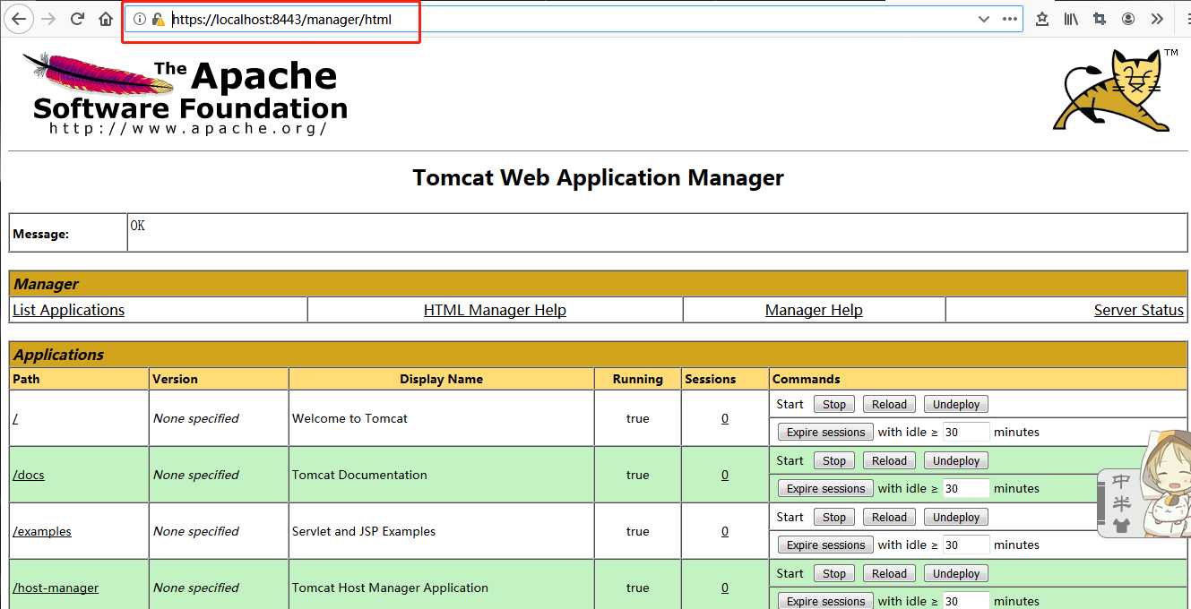The height and width of the screenshot is (609, 1191).
Task: Click the Apache Software Foundation logo
Action: click(186, 93)
